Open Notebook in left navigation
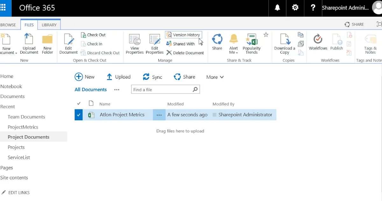 11,86
